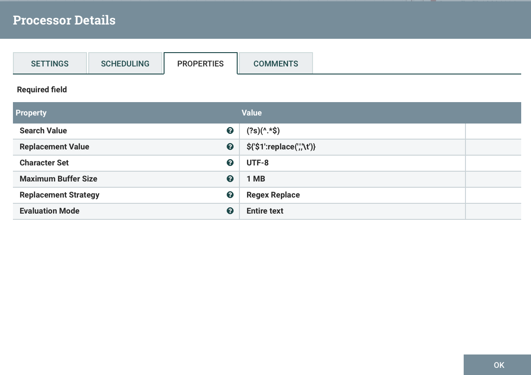531x375 pixels.
Task: Click the 1 MB buffer size value
Action: click(352, 179)
